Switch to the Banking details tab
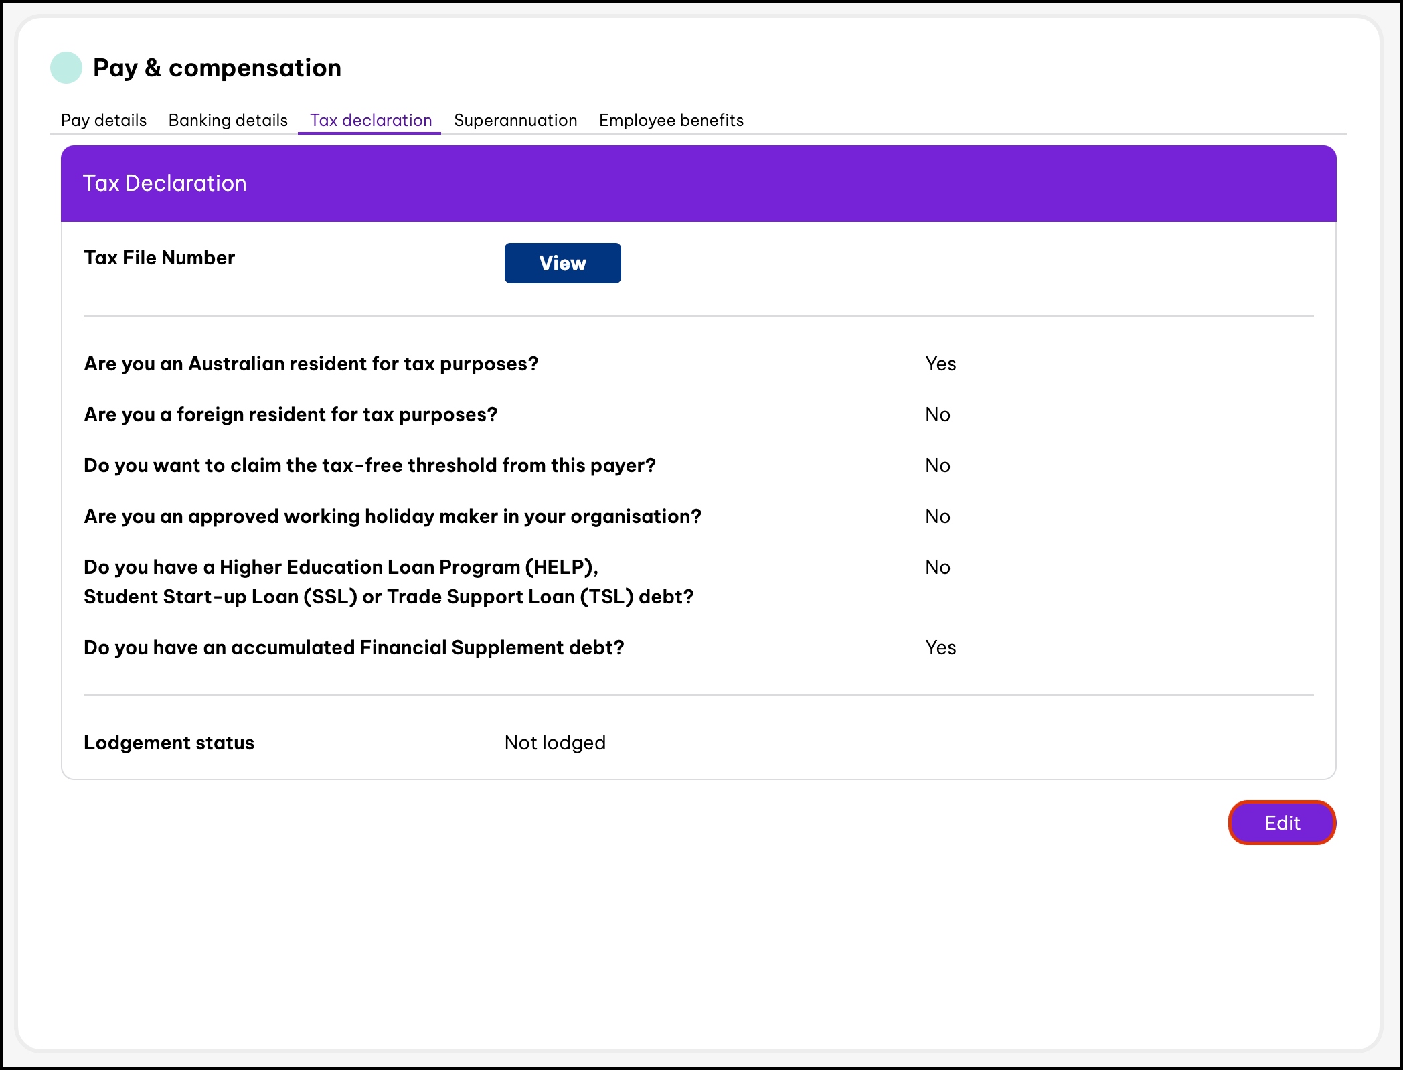Screen dimensions: 1403x1070 [228, 121]
